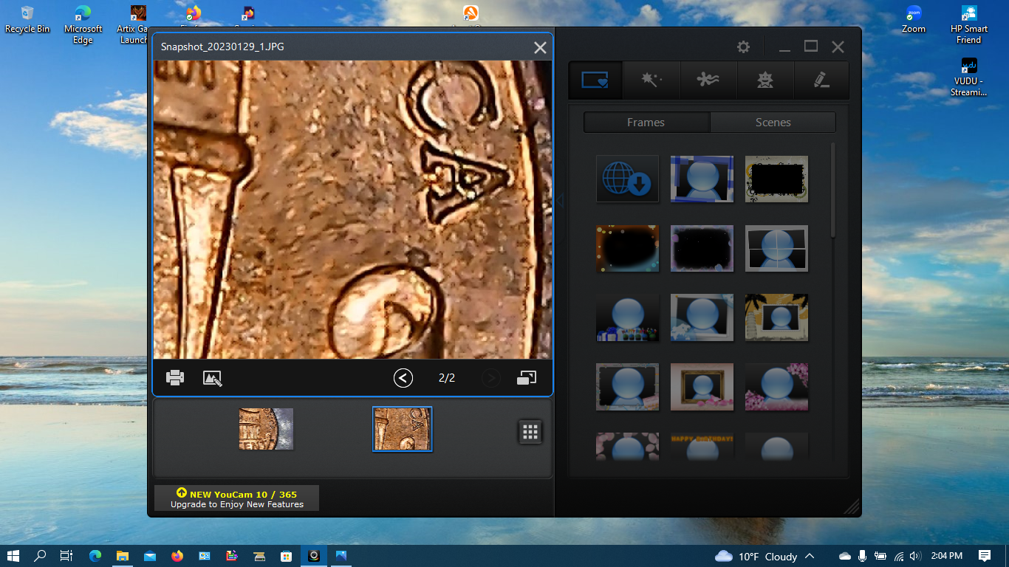Apply the purple starry edge frame

[x=702, y=249]
